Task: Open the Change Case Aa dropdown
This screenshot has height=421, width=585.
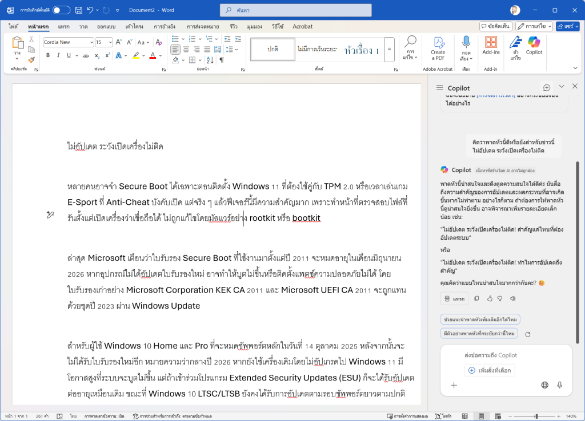Action: tap(143, 42)
